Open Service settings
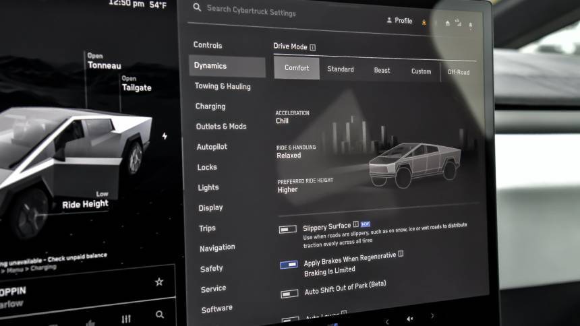Screen dimensions: 580x326 (213, 289)
